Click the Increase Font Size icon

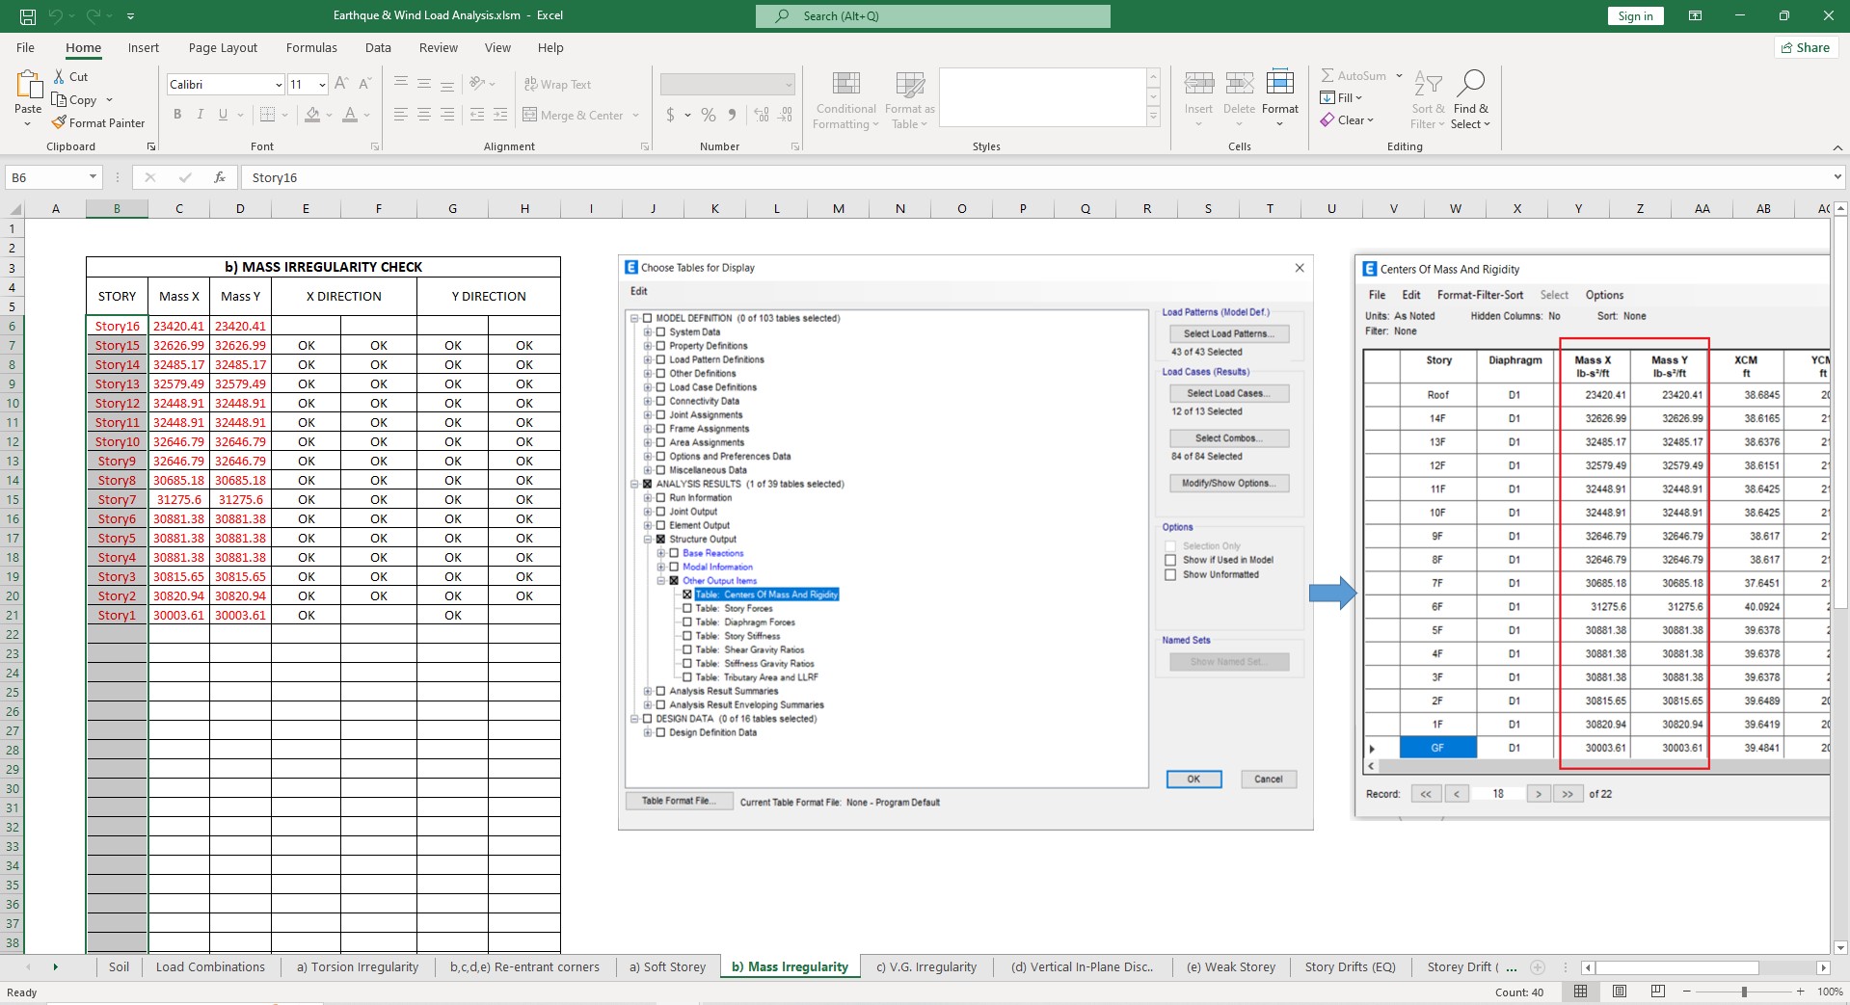click(x=341, y=85)
